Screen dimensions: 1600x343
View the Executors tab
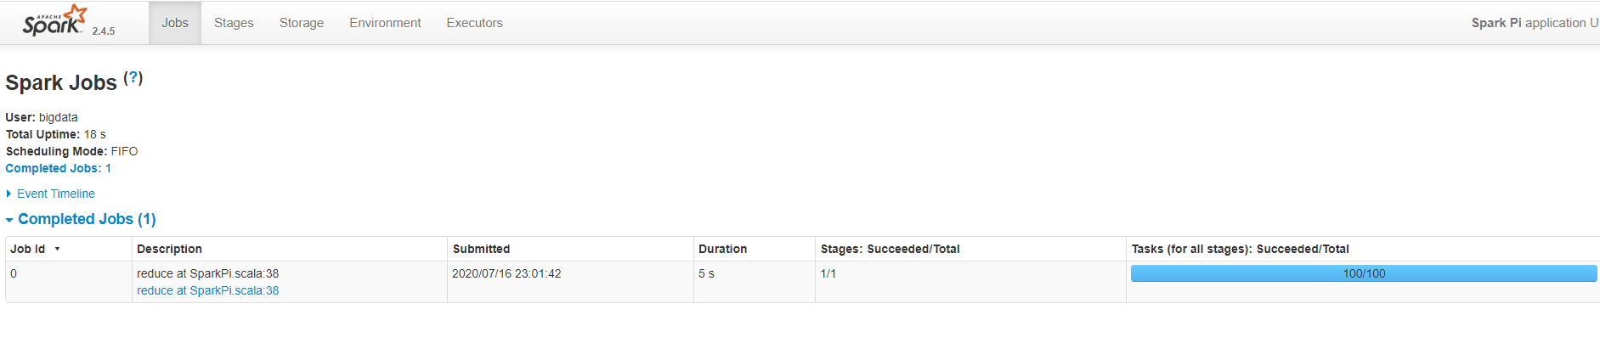pyautogui.click(x=474, y=23)
